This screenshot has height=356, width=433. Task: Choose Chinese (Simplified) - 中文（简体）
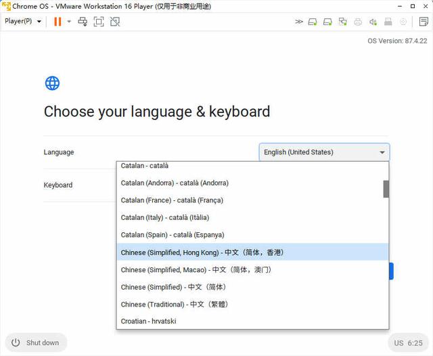(252, 287)
